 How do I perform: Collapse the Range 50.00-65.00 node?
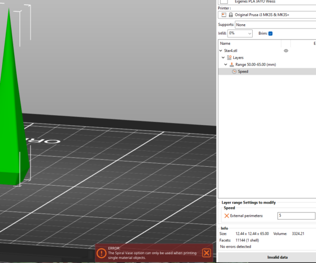(x=226, y=65)
